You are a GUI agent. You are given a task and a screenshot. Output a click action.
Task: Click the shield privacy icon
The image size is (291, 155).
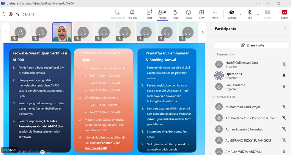pos(4,14)
